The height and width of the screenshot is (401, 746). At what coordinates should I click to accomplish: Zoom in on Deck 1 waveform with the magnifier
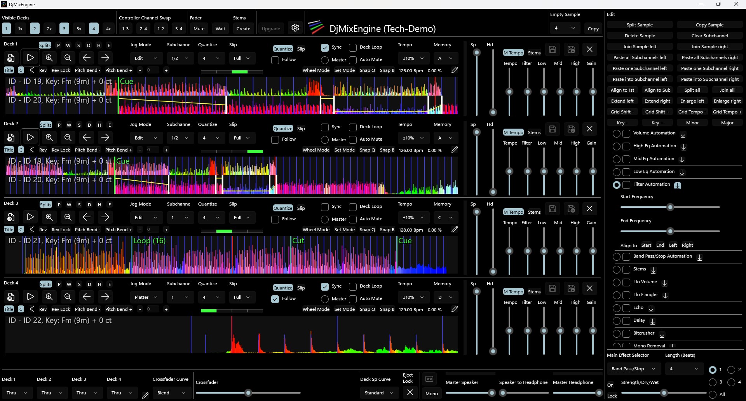(x=49, y=58)
